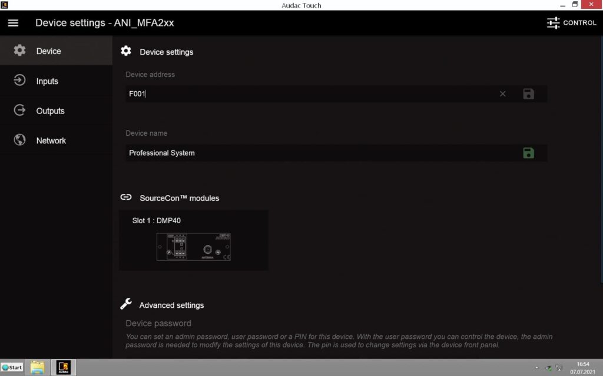Click the Inputs arrow icon
This screenshot has width=603, height=376.
pos(19,80)
